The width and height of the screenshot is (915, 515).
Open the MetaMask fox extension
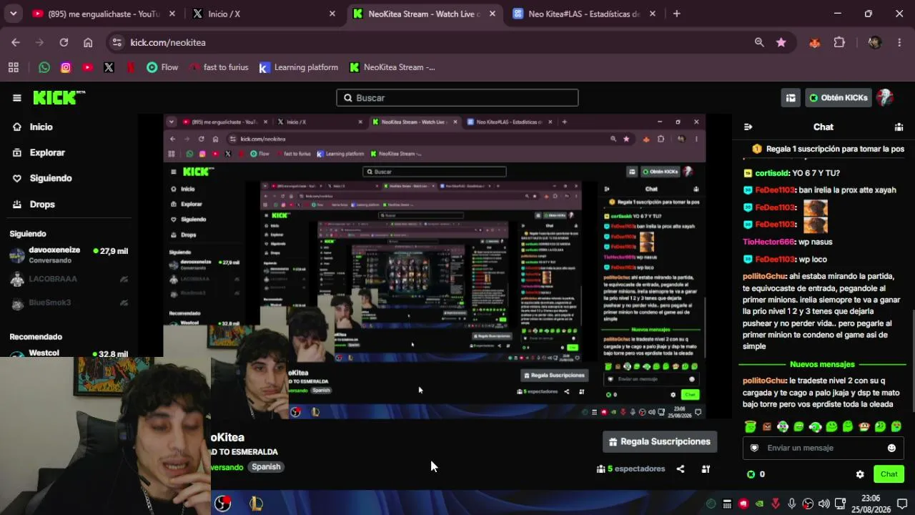(815, 42)
